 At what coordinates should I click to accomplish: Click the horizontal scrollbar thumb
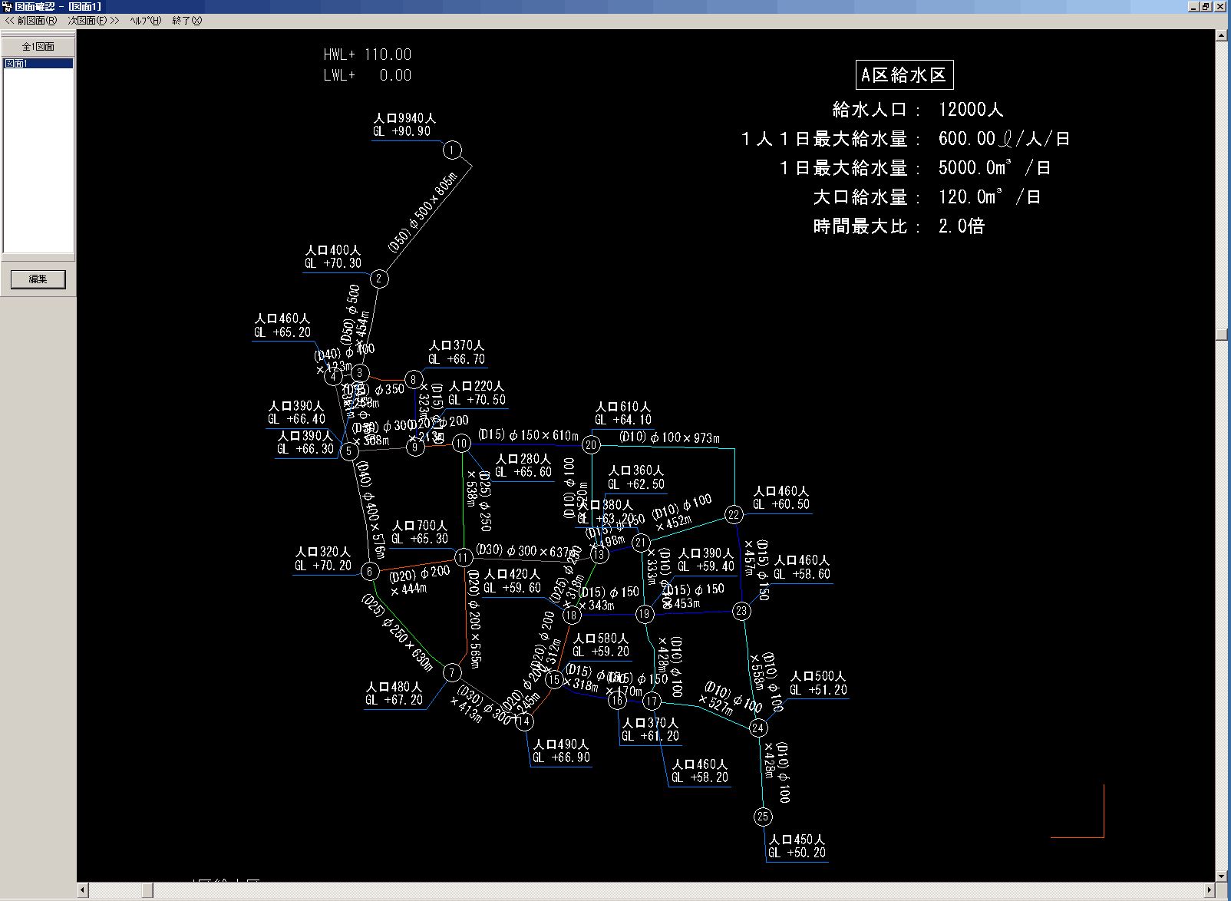click(x=147, y=890)
